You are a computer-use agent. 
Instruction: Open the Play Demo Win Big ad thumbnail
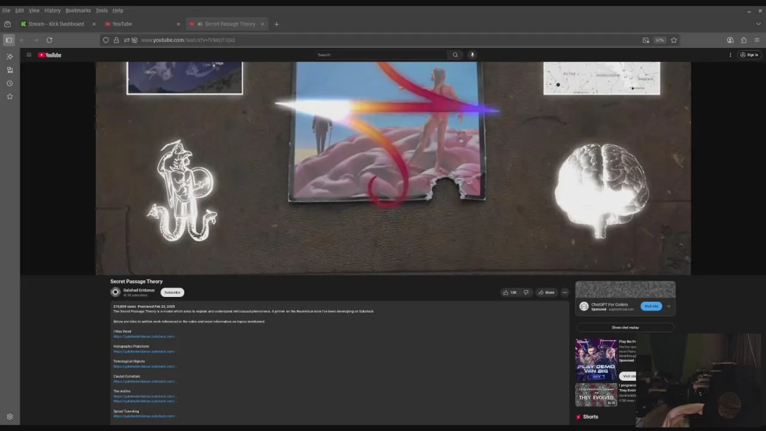[596, 360]
